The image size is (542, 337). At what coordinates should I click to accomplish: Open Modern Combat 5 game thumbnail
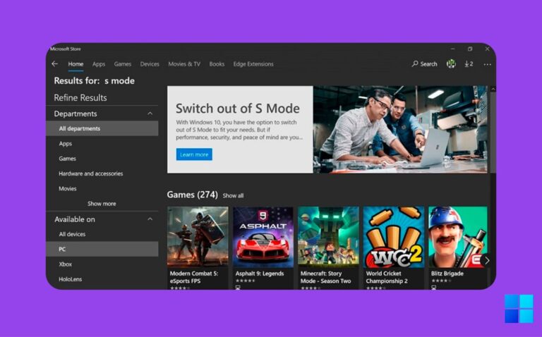(x=198, y=237)
